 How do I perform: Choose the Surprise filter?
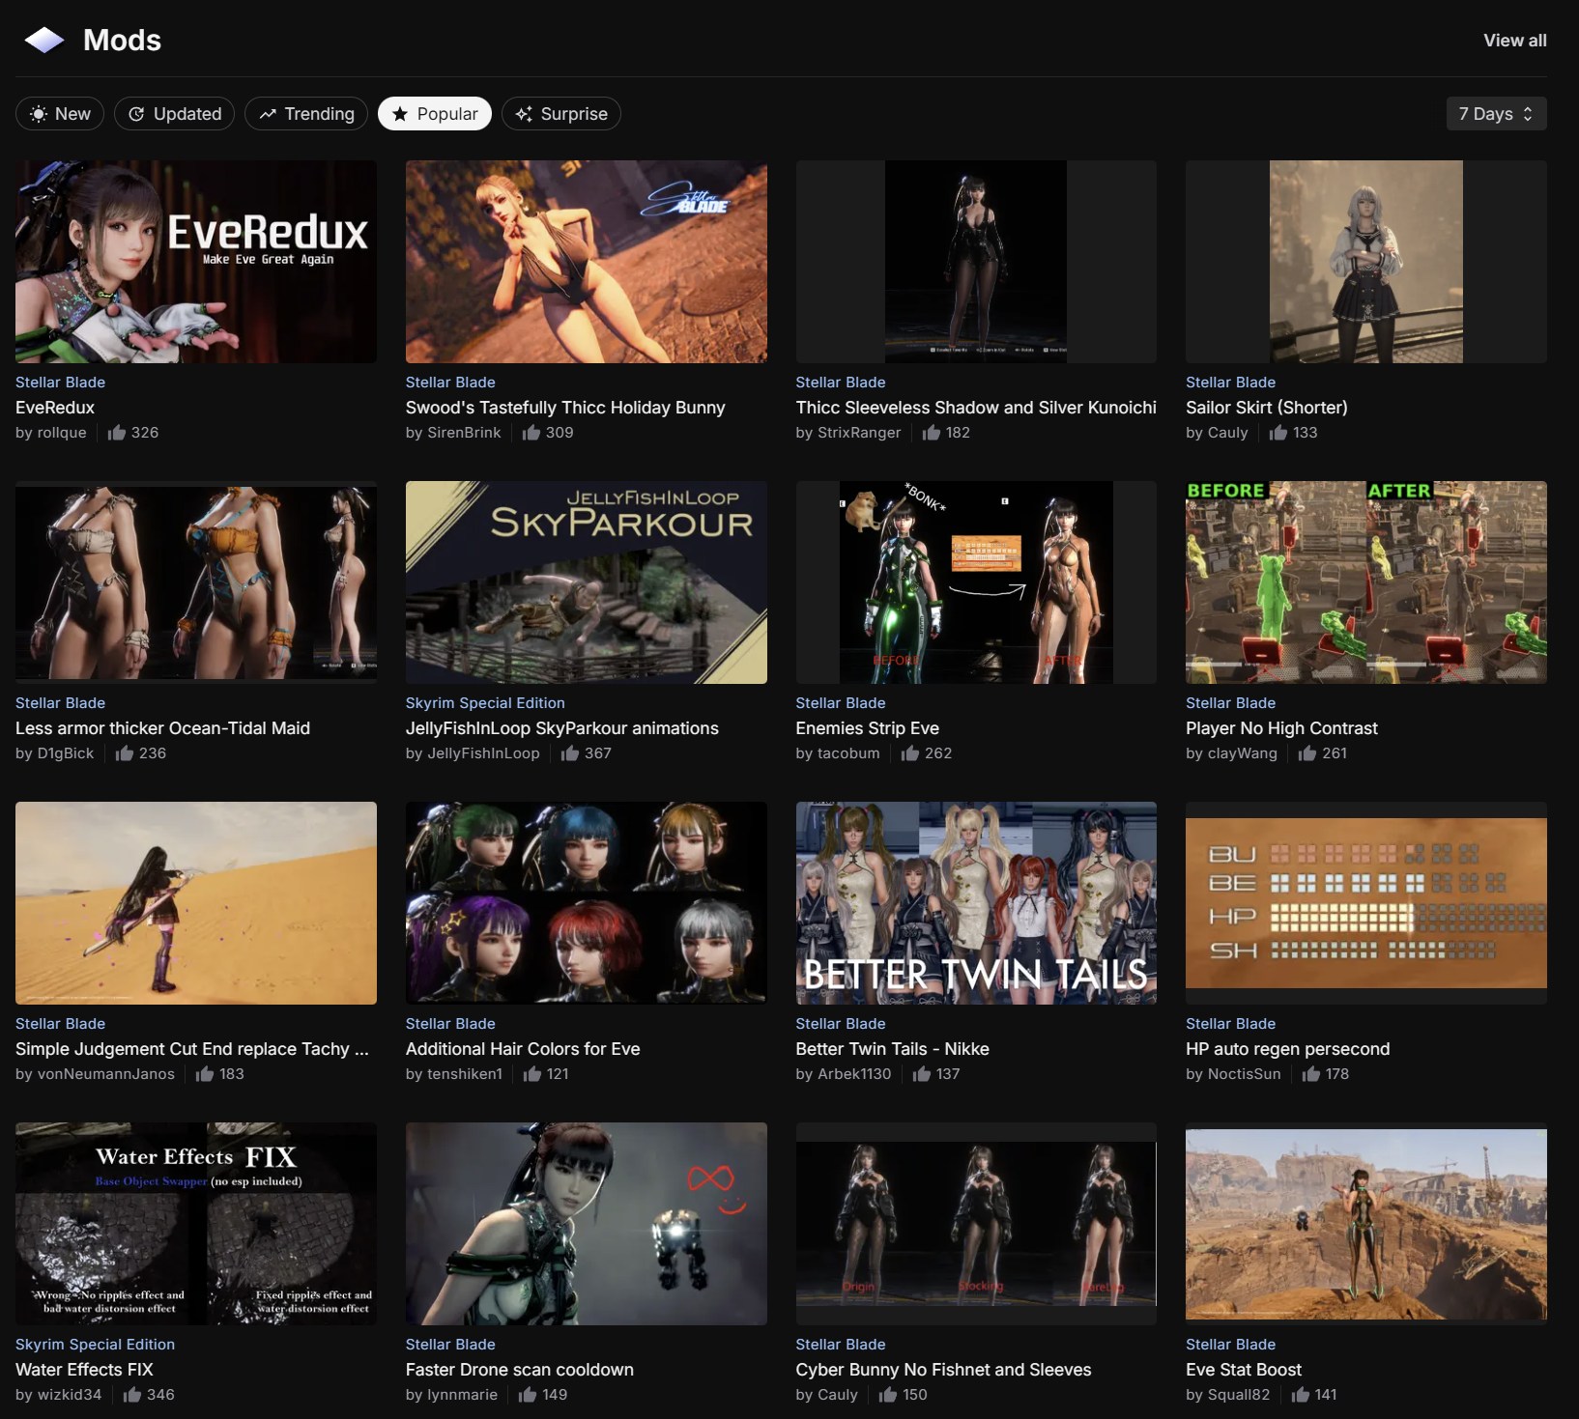(561, 114)
